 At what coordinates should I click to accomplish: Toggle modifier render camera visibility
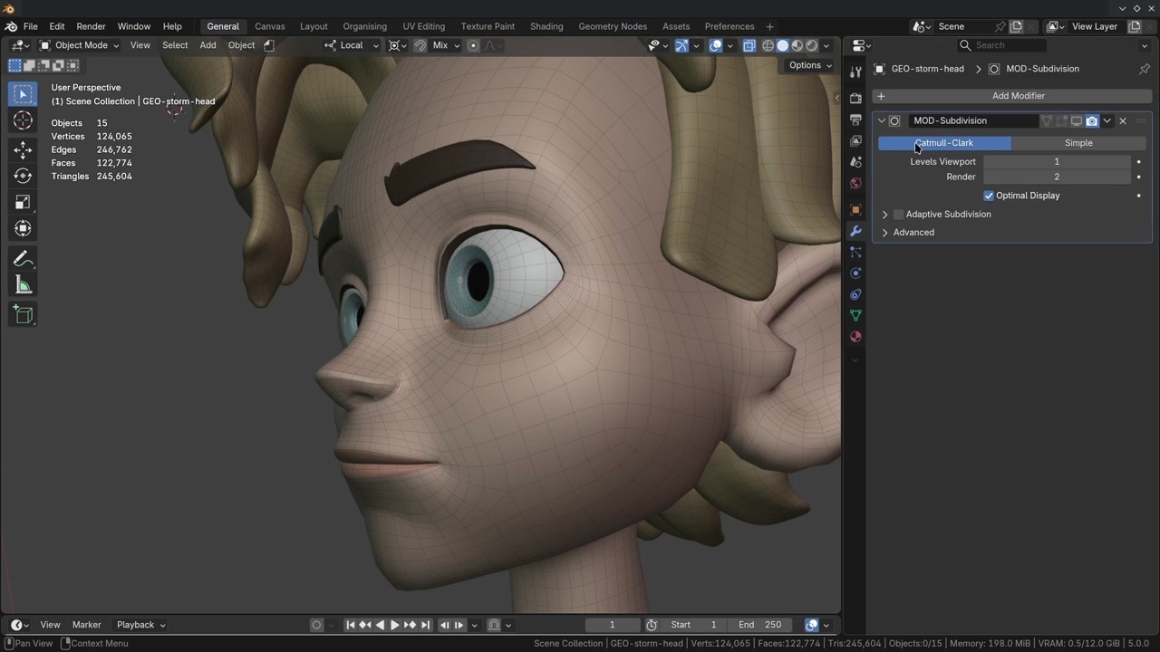[x=1092, y=120]
